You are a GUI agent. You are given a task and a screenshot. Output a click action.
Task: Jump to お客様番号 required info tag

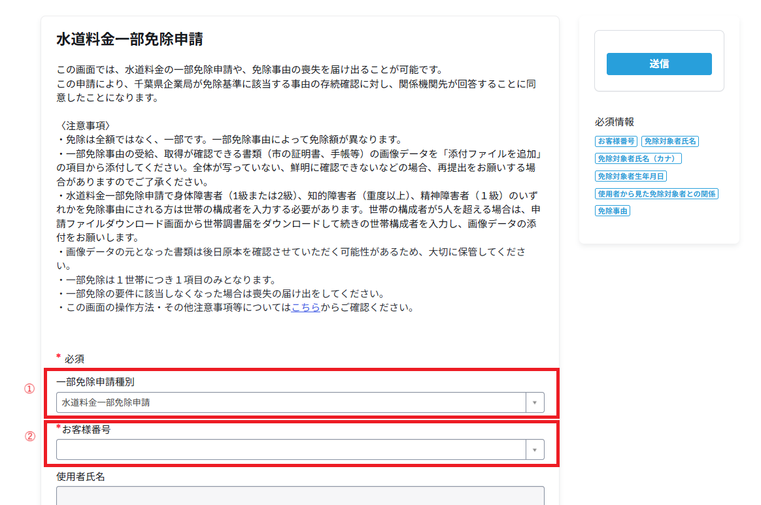click(615, 141)
